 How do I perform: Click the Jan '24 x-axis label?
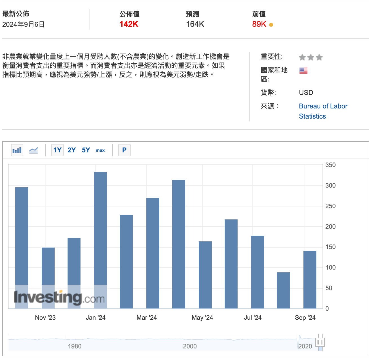click(96, 318)
